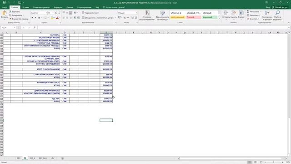Decrease decimal places
291x164 pixels.
tap(136, 18)
